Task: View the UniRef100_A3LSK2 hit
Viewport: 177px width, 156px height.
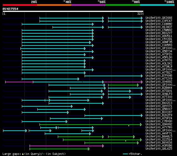Action: click(159, 64)
